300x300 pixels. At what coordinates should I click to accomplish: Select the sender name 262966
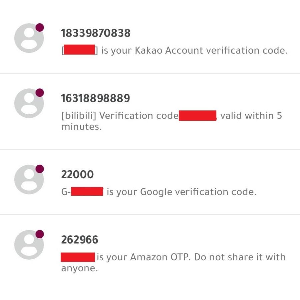pos(80,240)
